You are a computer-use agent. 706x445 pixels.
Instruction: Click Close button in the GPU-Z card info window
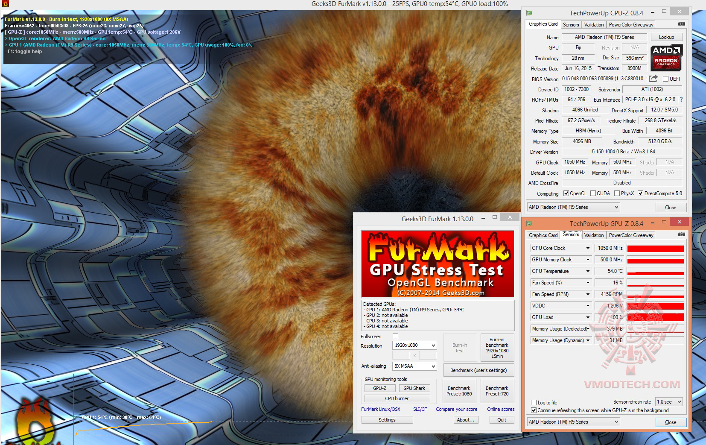click(x=671, y=208)
